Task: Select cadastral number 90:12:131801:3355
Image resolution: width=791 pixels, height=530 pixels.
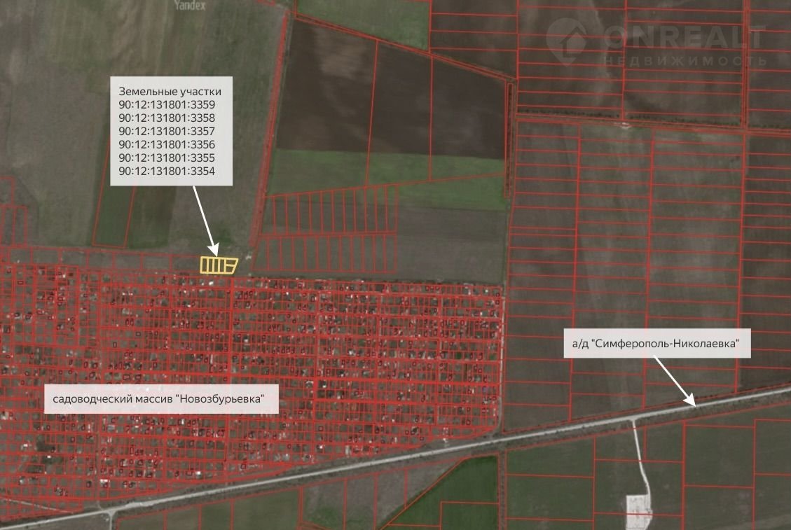Action: 167,158
